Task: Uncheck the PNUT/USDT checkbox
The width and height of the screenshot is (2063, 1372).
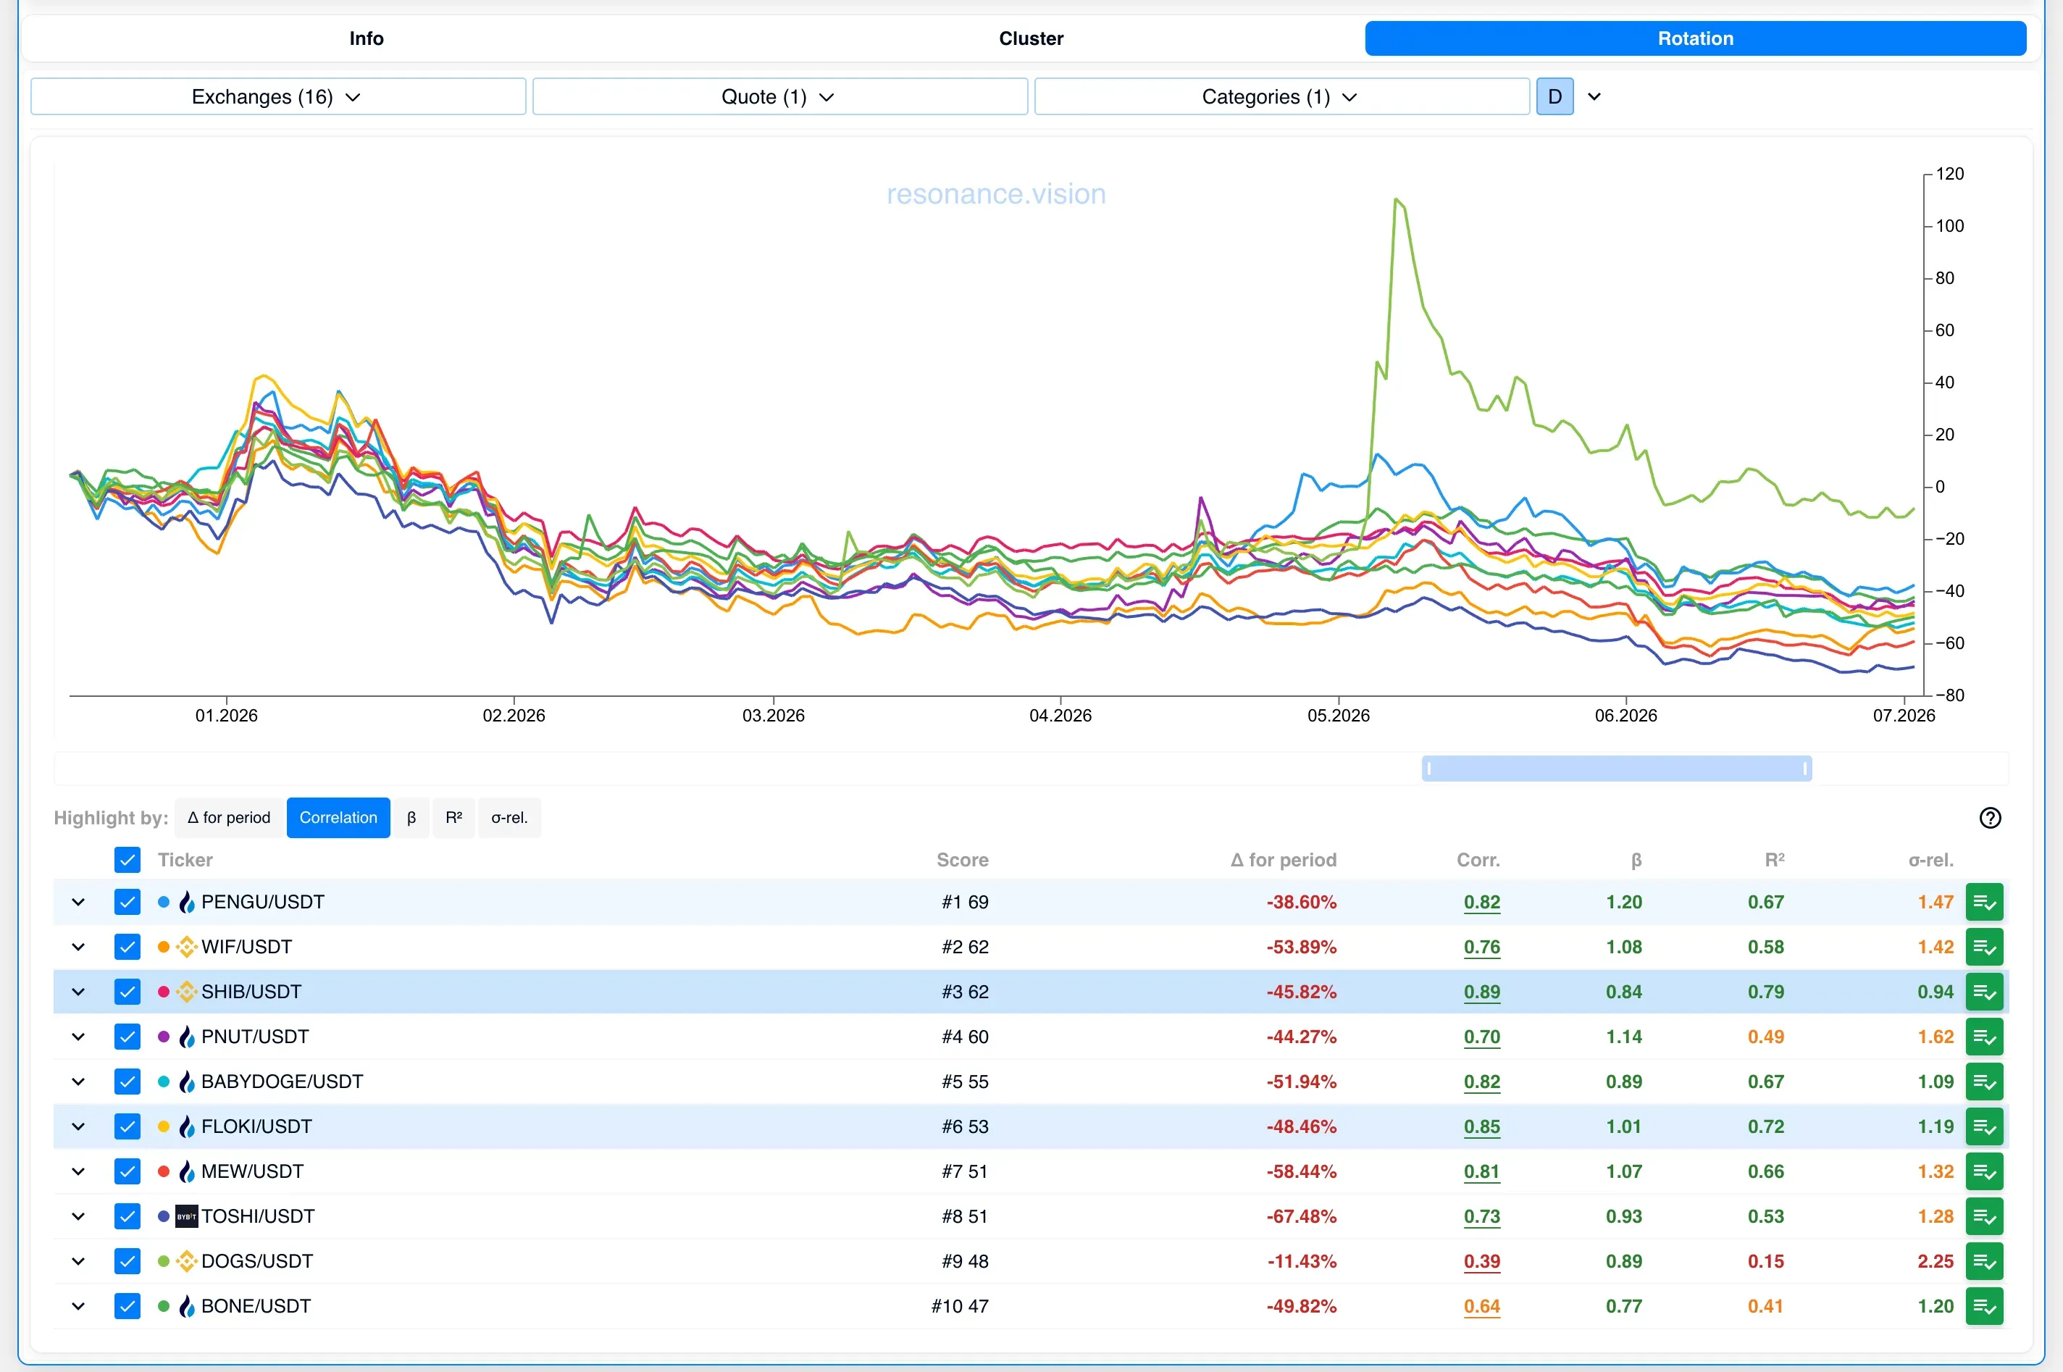Action: [x=127, y=1037]
